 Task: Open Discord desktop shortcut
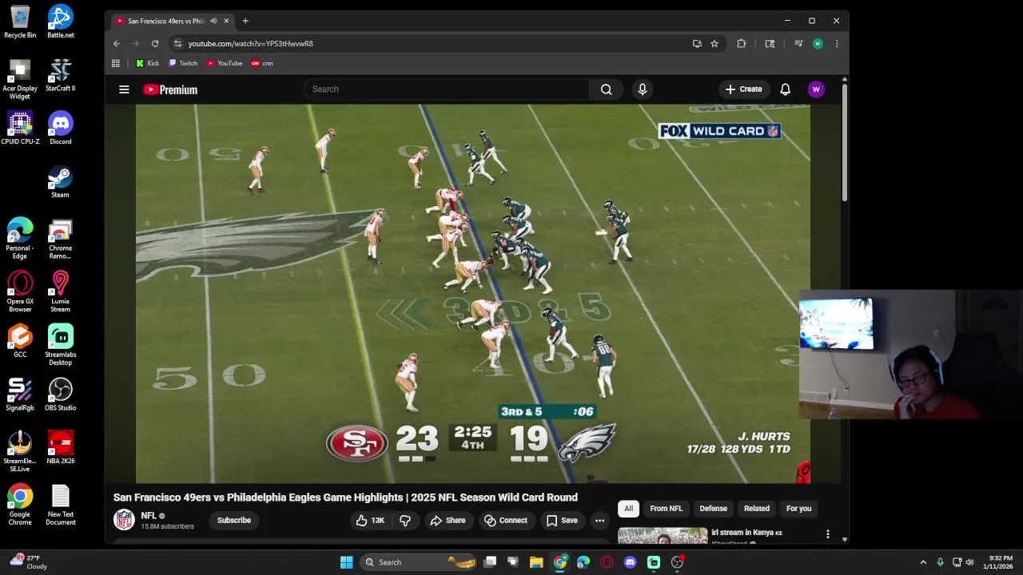point(60,128)
